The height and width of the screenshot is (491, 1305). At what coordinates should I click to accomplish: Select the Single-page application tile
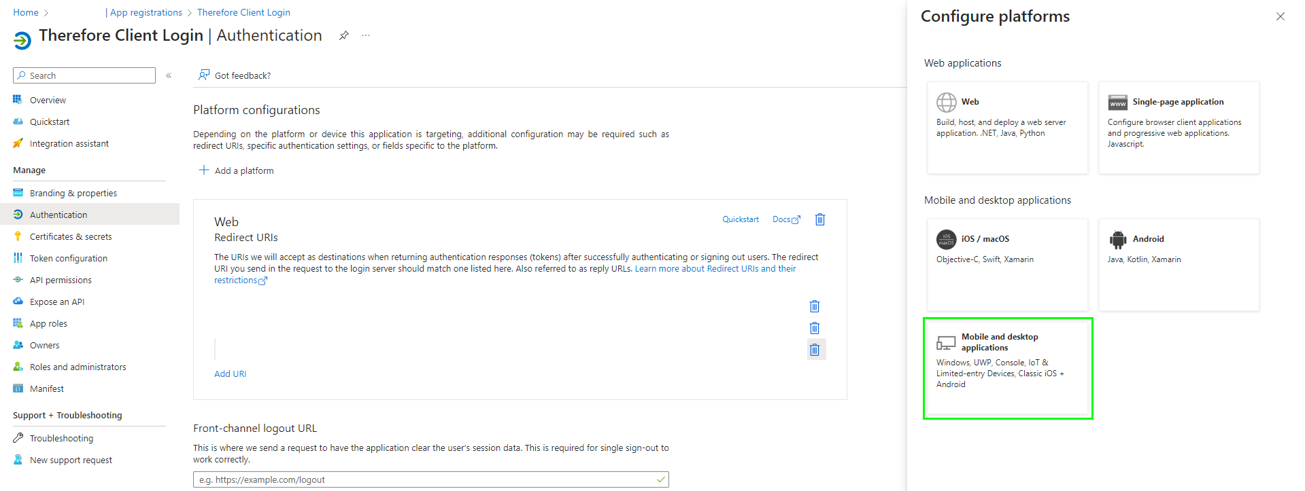pos(1179,128)
